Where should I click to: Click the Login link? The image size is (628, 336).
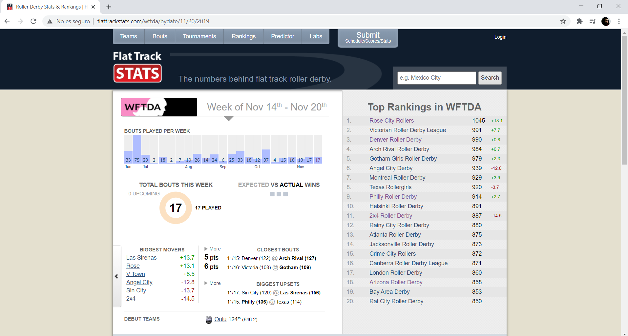(x=500, y=37)
